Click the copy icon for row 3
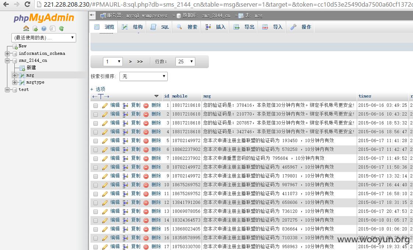The image size is (413, 250). (x=125, y=123)
